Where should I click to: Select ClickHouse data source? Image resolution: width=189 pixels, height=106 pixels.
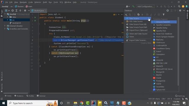pos(164,42)
